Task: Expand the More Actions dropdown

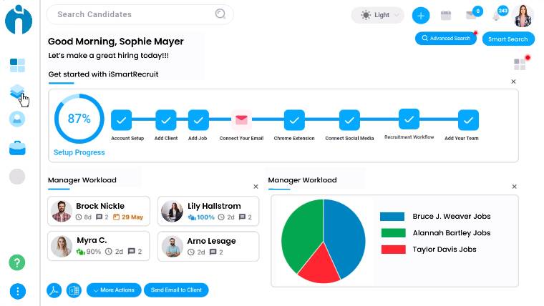Action: (113, 290)
